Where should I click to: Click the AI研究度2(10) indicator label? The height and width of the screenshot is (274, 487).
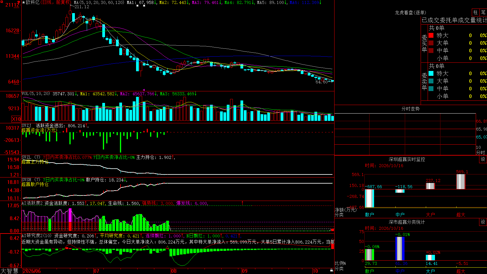[x=37, y=236]
